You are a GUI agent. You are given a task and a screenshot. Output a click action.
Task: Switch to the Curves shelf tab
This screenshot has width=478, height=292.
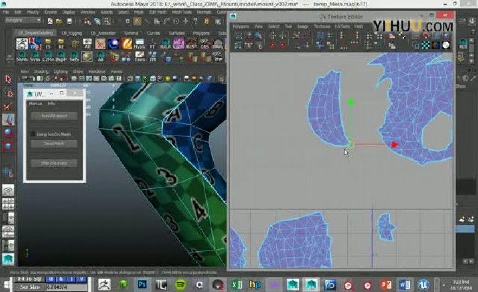[153, 33]
